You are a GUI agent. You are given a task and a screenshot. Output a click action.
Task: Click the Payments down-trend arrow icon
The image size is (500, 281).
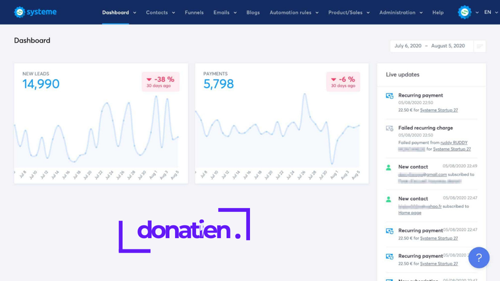coord(334,80)
